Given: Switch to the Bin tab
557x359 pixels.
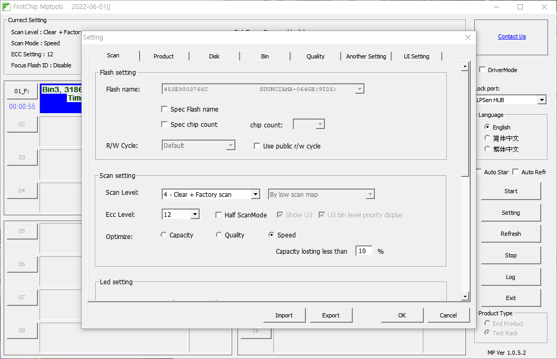Looking at the screenshot, I should click(x=265, y=56).
